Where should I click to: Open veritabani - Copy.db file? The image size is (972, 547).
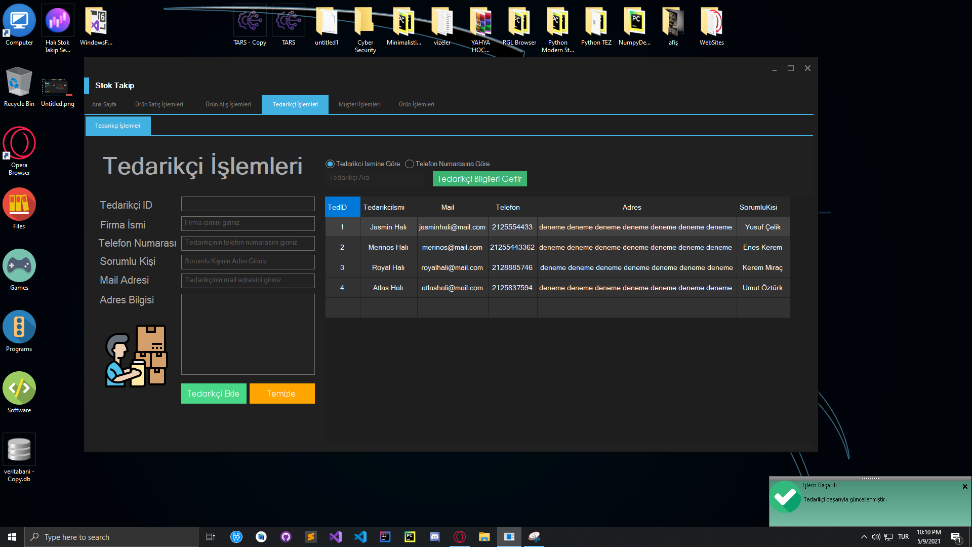point(19,450)
